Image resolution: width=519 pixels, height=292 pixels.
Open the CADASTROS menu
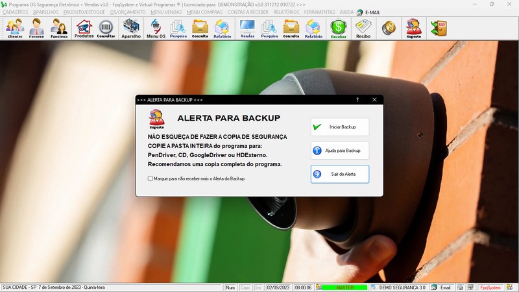[x=16, y=12]
